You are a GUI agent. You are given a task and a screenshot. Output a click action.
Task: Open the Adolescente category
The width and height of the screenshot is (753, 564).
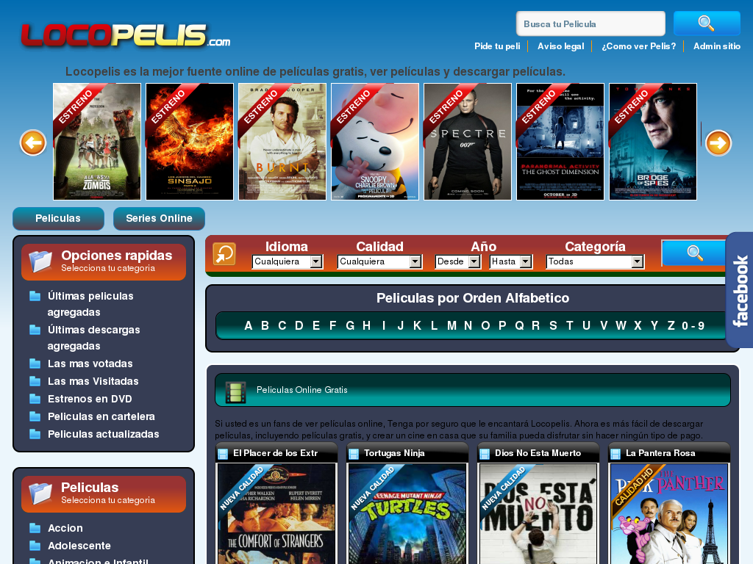click(x=79, y=546)
